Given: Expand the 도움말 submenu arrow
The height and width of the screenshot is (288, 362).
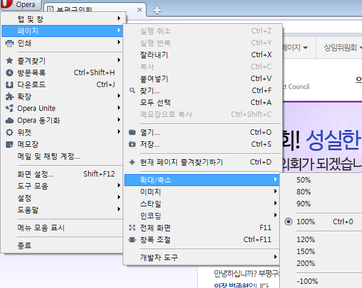Looking at the screenshot, I should coord(119,209).
